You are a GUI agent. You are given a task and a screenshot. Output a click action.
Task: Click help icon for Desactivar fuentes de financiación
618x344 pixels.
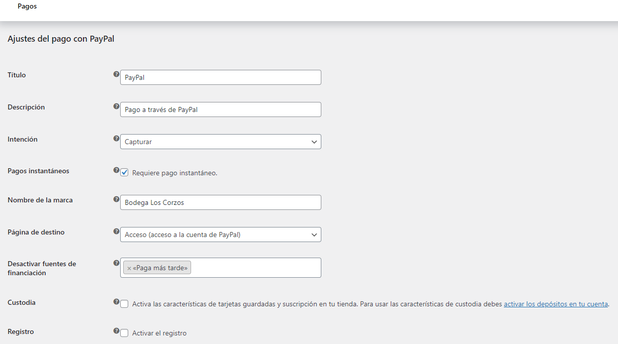click(x=117, y=263)
